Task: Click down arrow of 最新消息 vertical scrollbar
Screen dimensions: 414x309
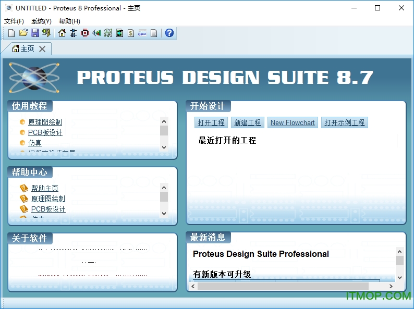Action: coord(399,277)
